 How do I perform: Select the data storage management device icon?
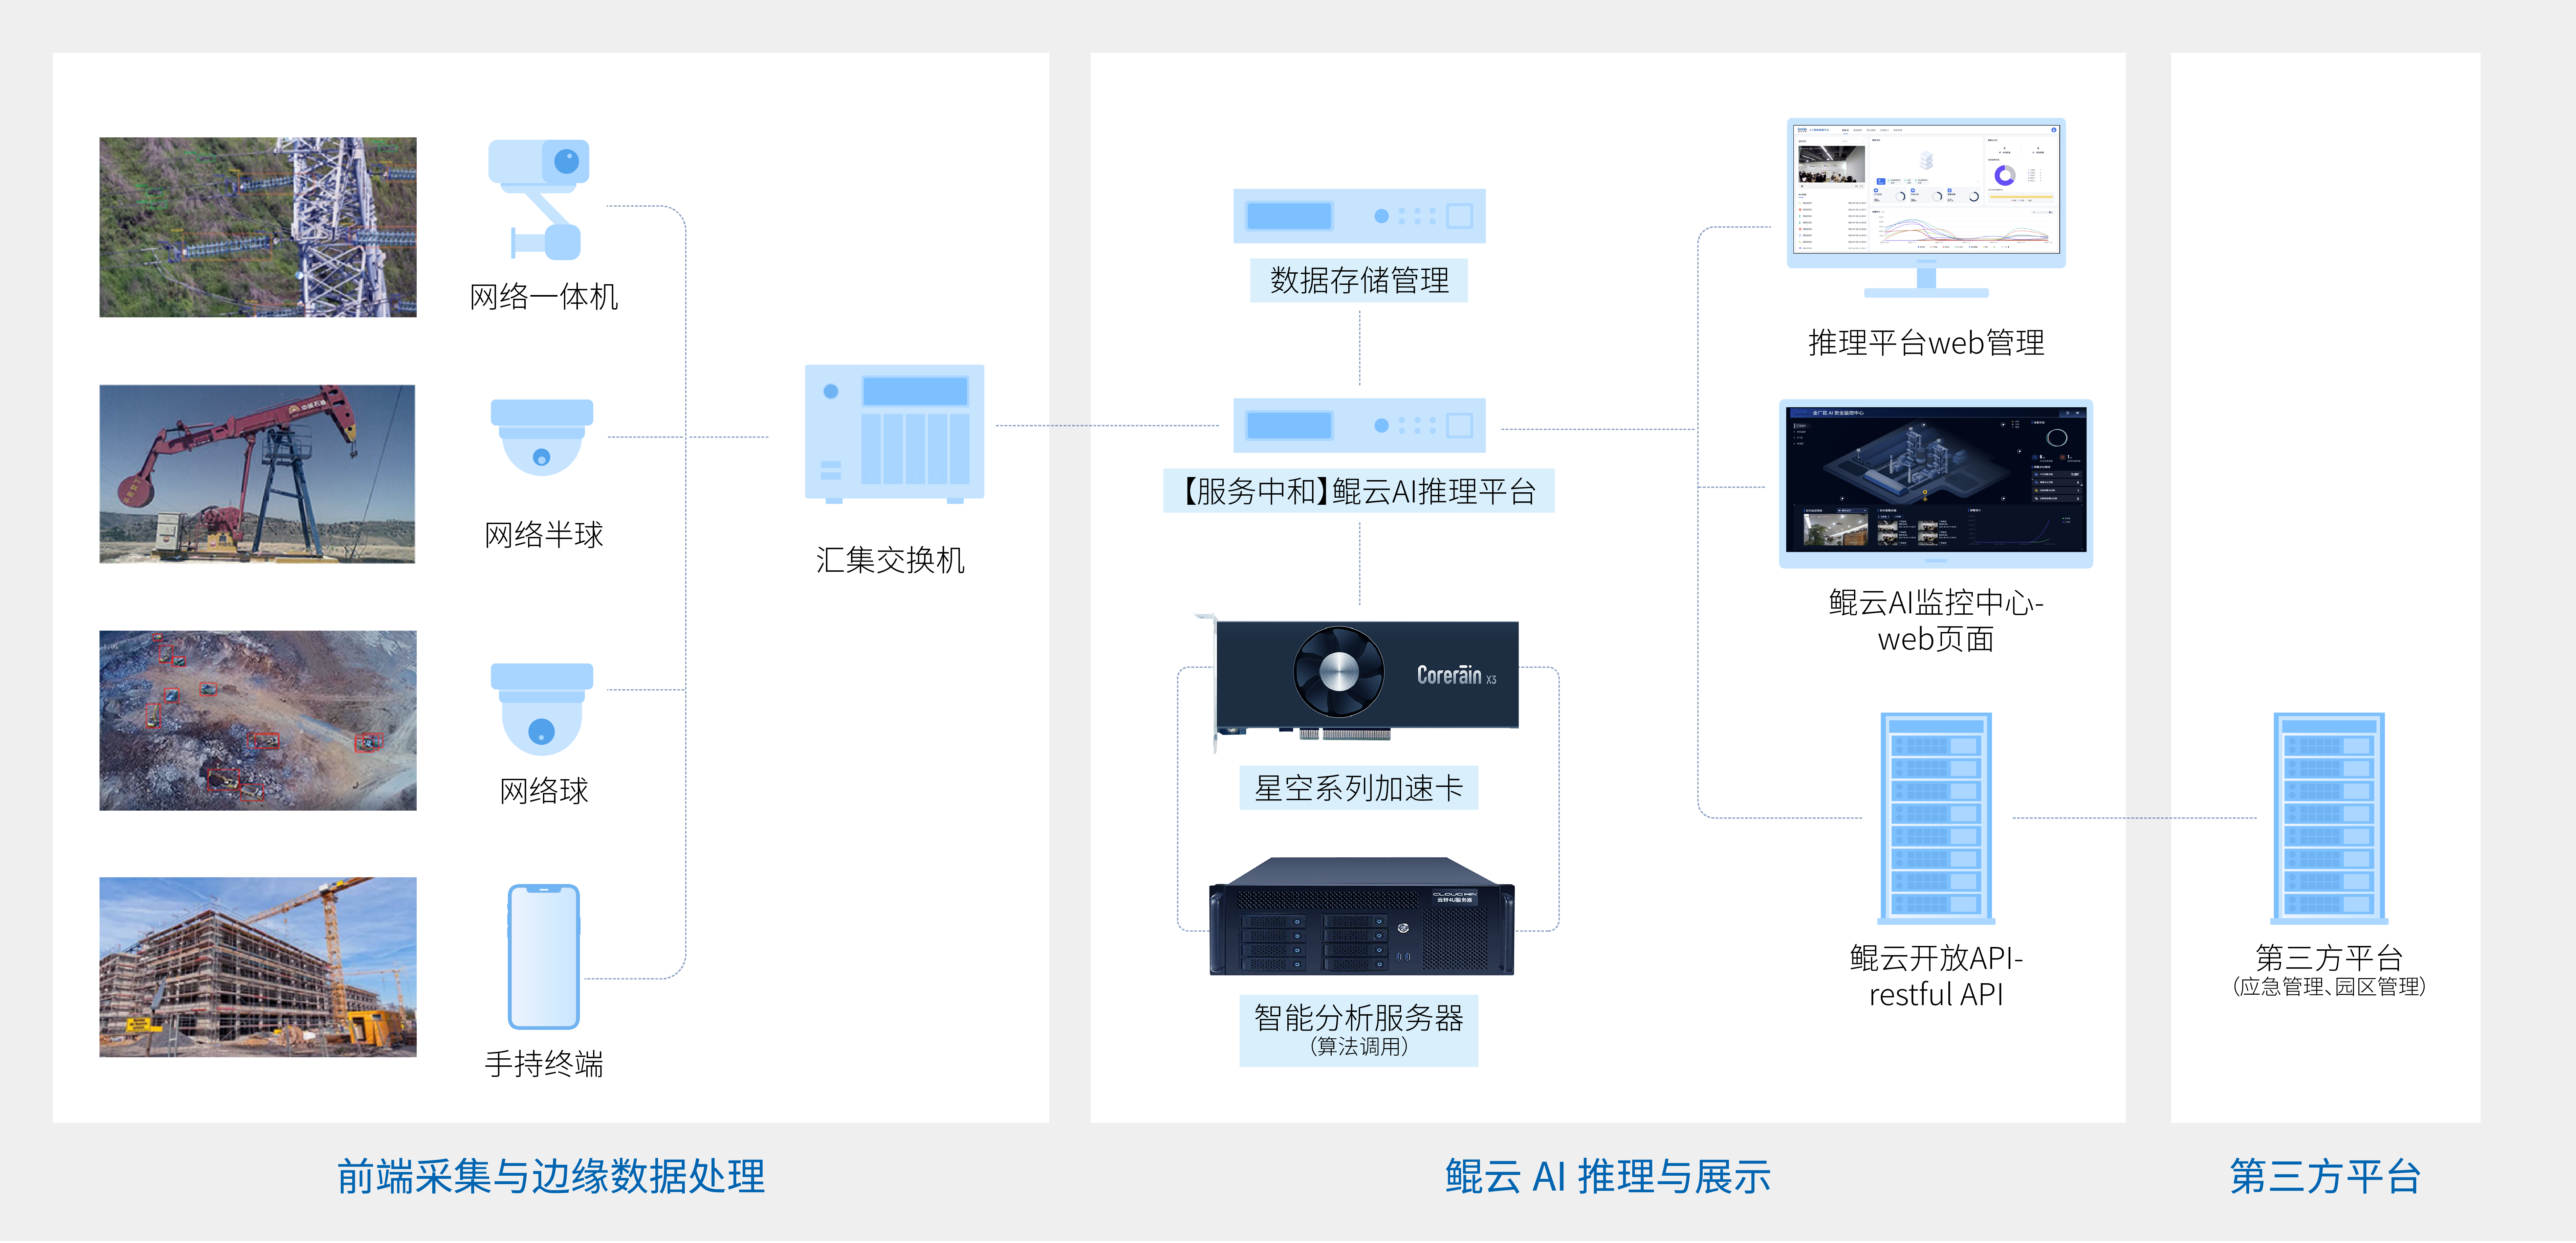tap(1359, 216)
